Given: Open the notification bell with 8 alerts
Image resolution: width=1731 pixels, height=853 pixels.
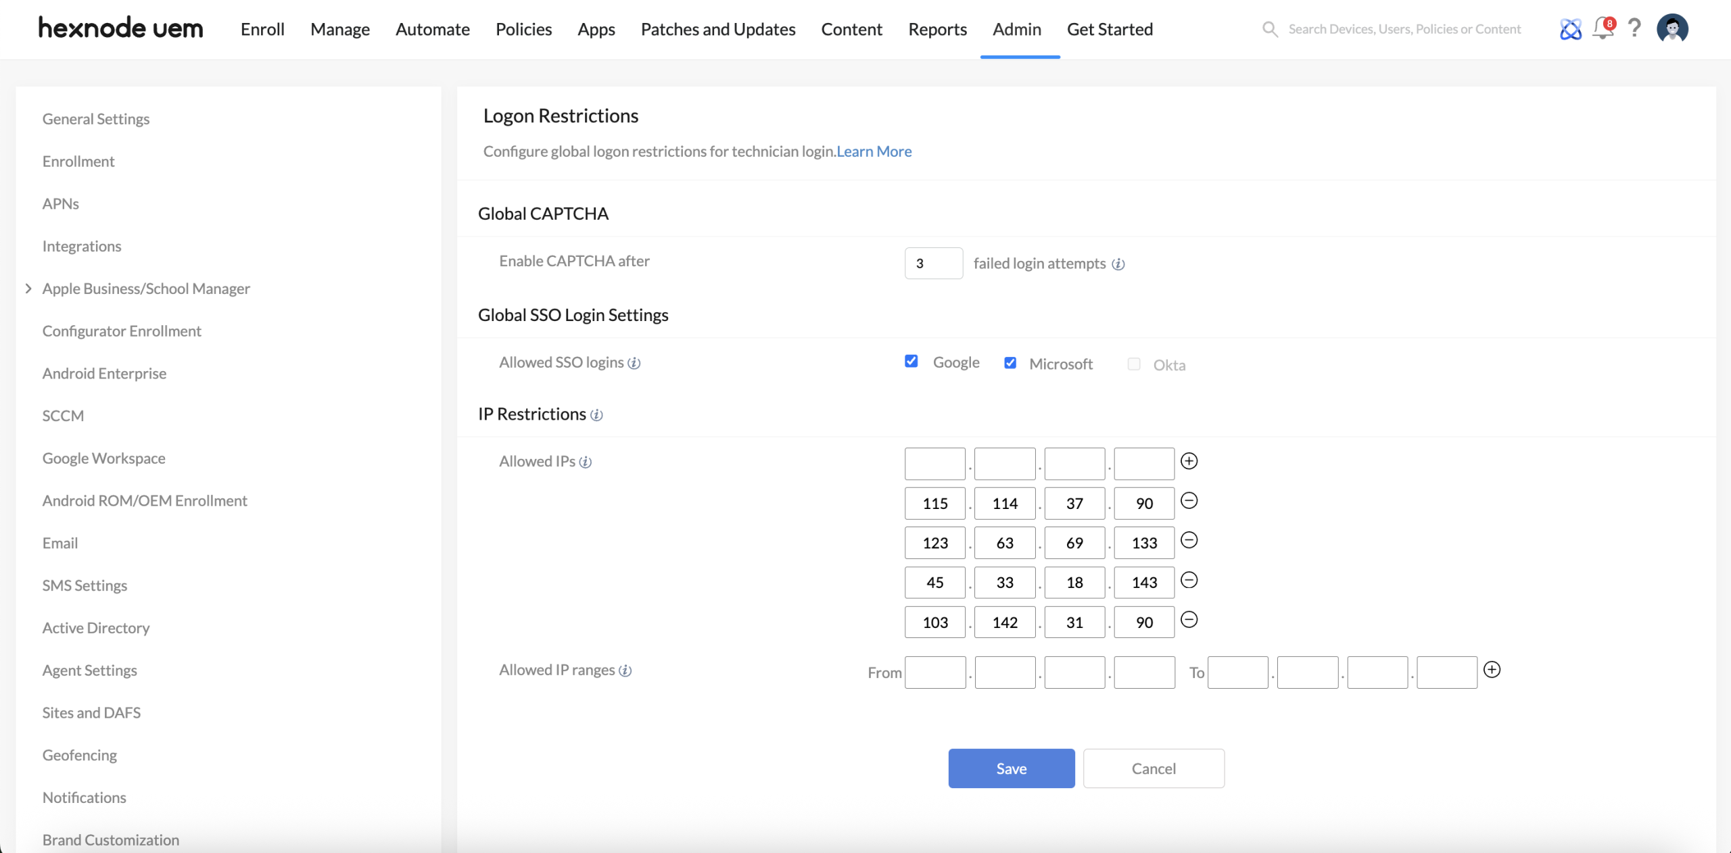Looking at the screenshot, I should pos(1603,28).
